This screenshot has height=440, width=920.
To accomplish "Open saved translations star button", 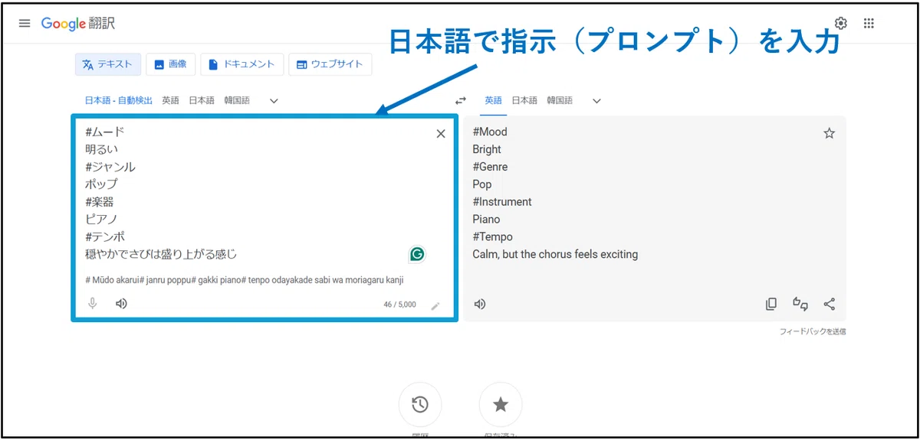I will (501, 404).
